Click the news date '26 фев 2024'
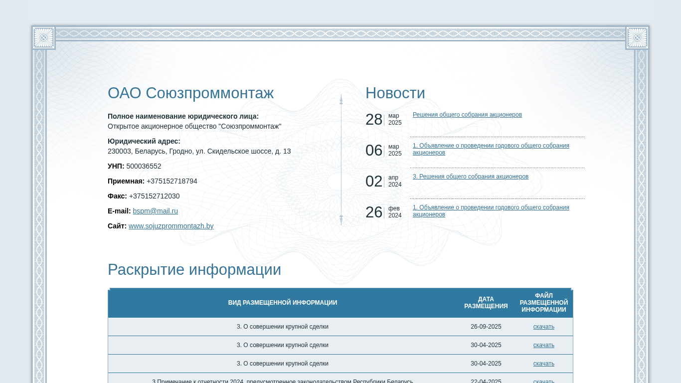 click(384, 212)
